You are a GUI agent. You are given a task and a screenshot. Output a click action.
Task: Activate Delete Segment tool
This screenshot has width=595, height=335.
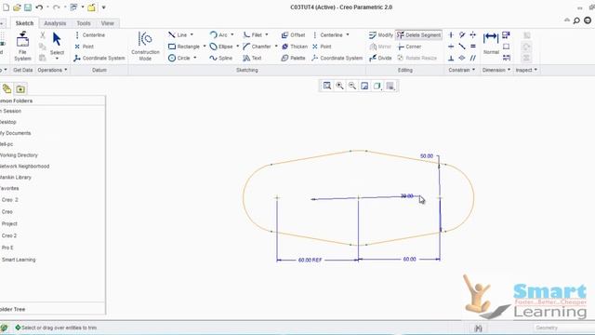point(418,35)
